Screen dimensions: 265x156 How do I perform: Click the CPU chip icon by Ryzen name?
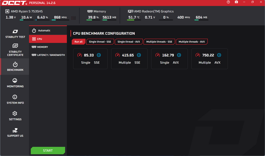7,11
